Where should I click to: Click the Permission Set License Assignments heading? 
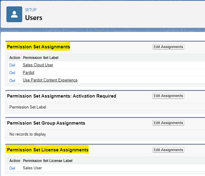pos(48,150)
